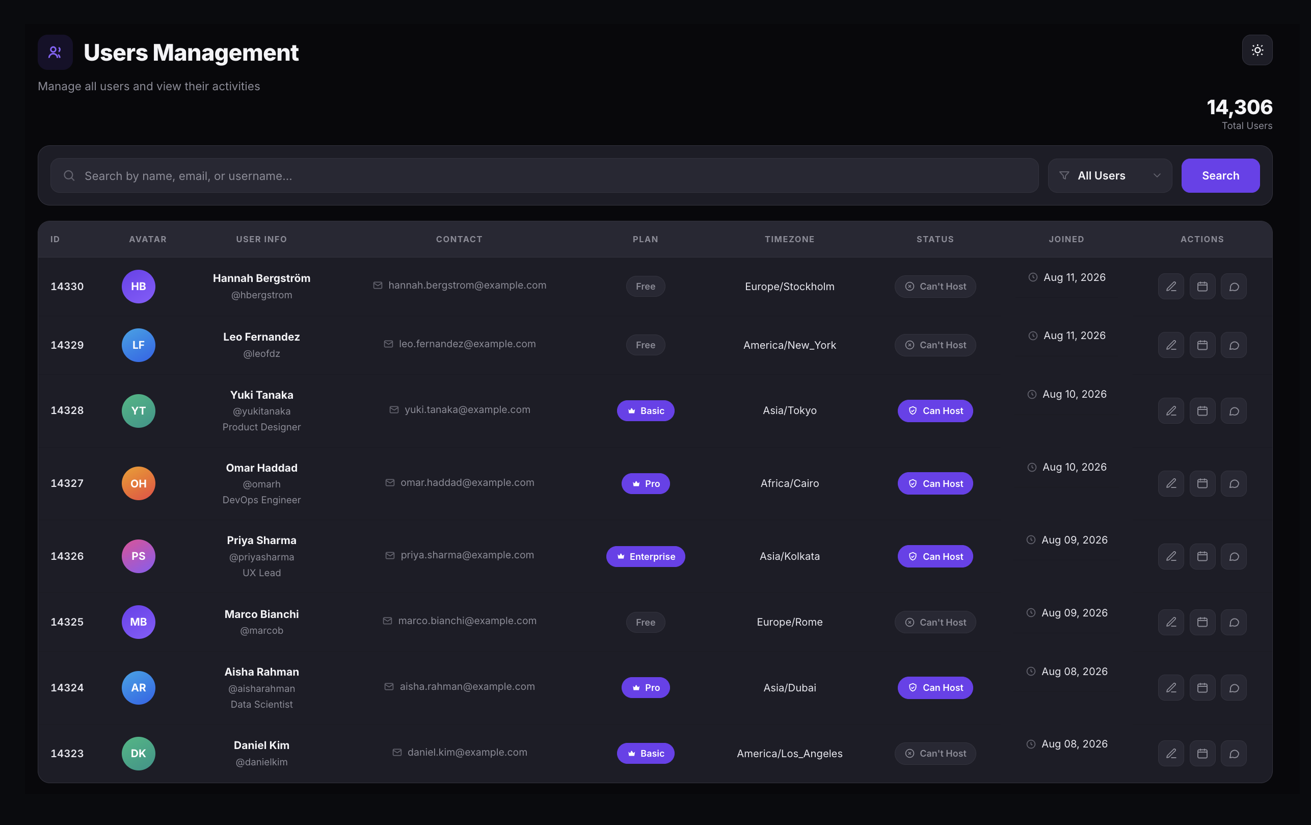1311x825 pixels.
Task: Open calendar icon in Daniel Kim row
Action: pyautogui.click(x=1202, y=754)
